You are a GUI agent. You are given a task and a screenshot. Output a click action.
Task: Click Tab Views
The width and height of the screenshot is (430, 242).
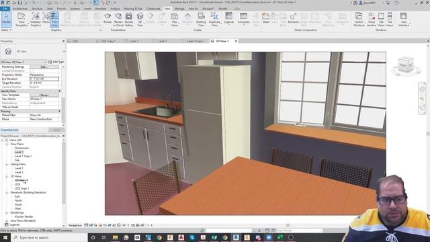click(381, 19)
